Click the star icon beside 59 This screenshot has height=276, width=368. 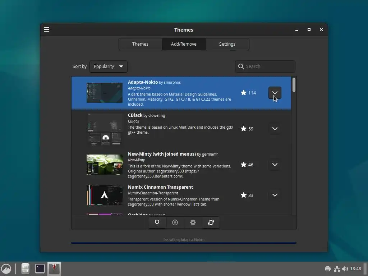(244, 129)
